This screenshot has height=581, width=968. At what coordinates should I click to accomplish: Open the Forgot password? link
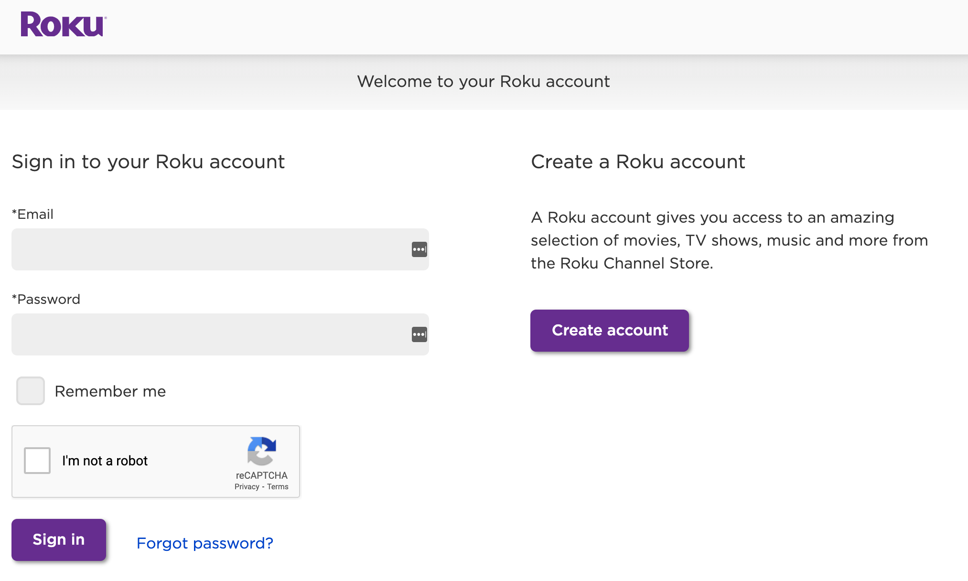[x=205, y=543]
